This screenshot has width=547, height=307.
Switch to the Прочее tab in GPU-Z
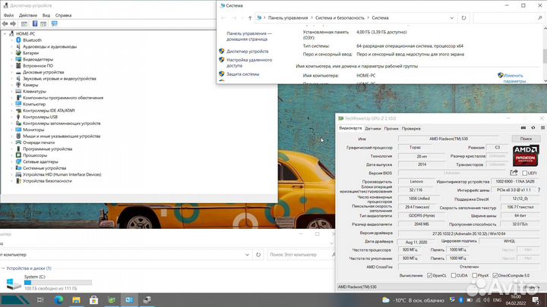pyautogui.click(x=391, y=128)
